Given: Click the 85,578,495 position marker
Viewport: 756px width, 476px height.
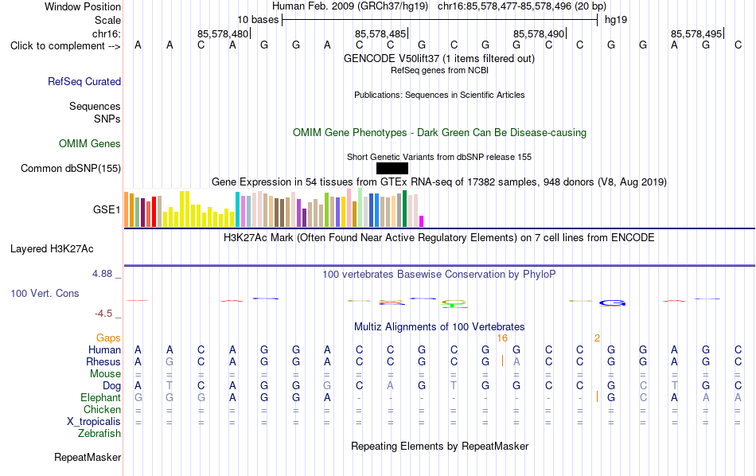Looking at the screenshot, I should [696, 33].
